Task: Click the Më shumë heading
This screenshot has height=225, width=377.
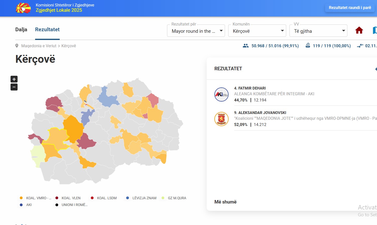Action: point(225,202)
